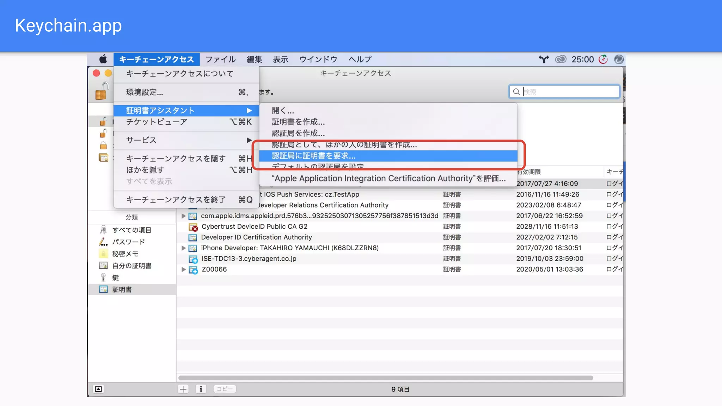Screen dimensions: 722x406
Task: Choose 証明書を作成... menu item
Action: 388,122
